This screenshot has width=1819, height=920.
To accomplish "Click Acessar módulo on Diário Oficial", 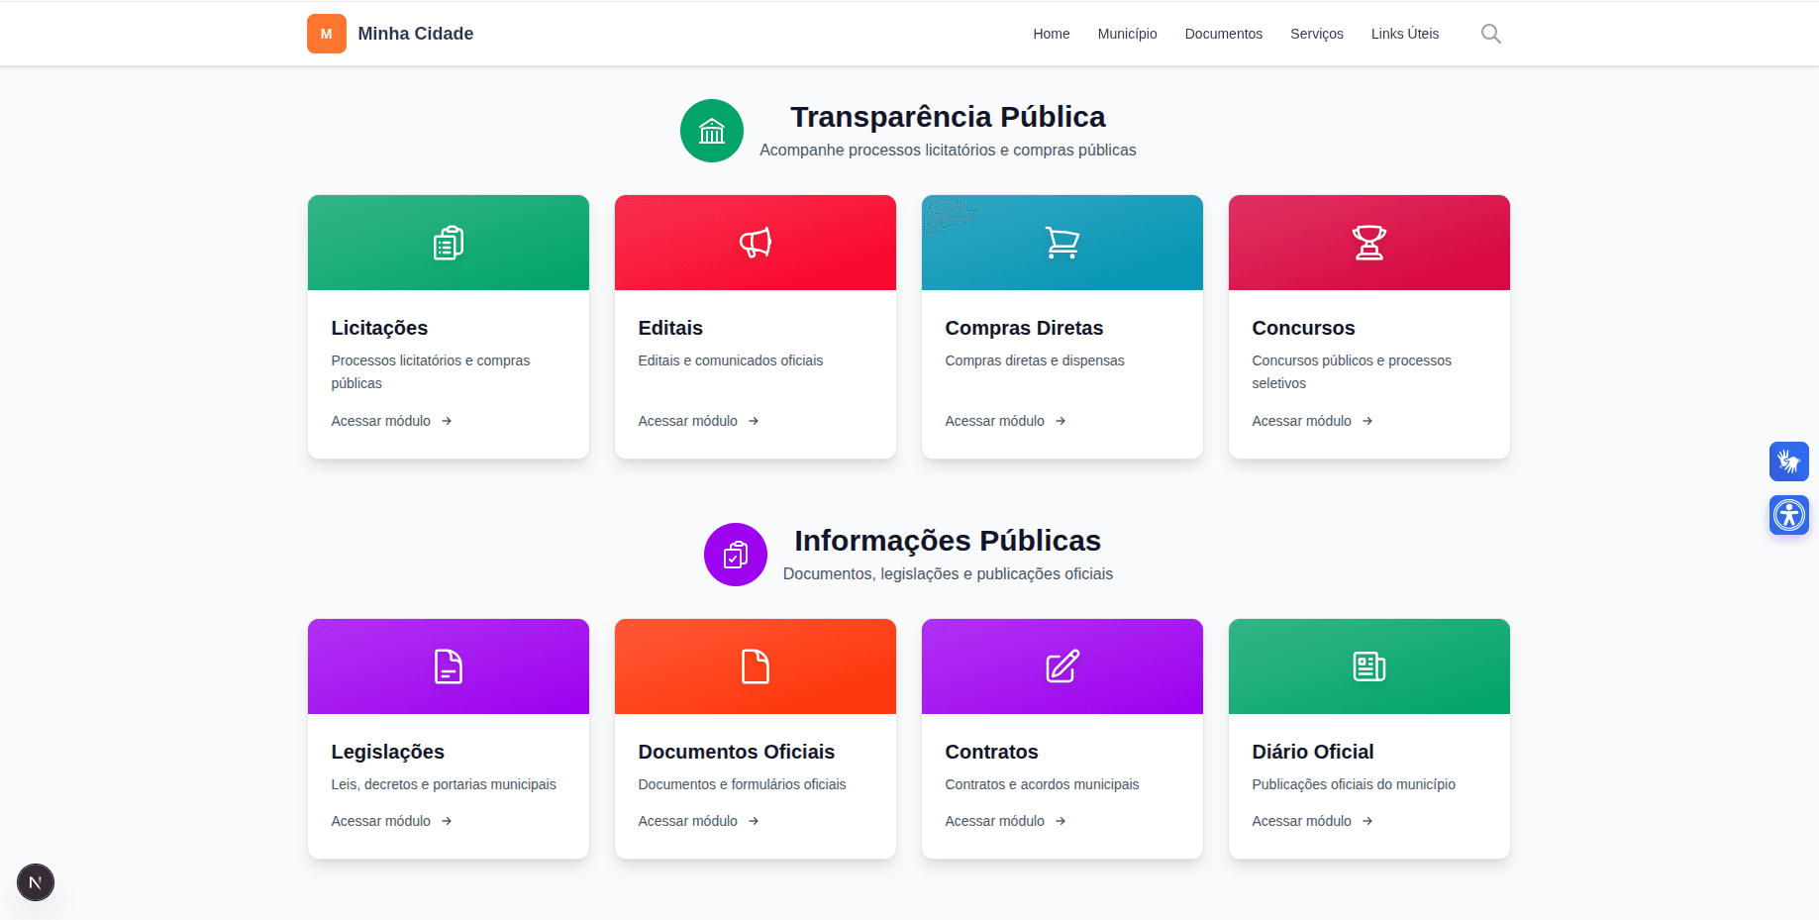I will pyautogui.click(x=1301, y=820).
